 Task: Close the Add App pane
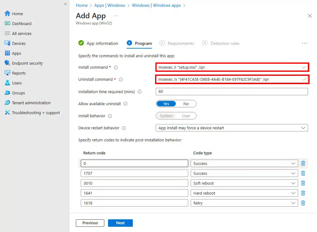pyautogui.click(x=310, y=16)
